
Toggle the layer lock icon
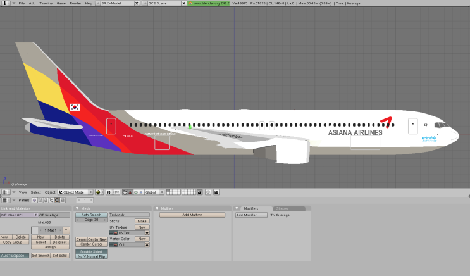coord(199,192)
